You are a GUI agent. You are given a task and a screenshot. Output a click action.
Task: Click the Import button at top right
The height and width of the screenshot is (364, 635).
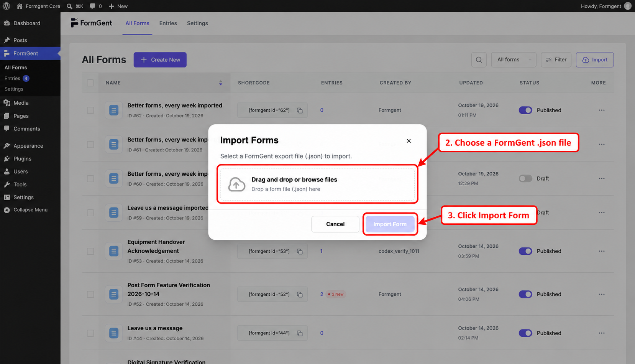click(x=595, y=60)
